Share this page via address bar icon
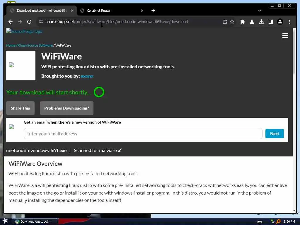 pos(225,22)
